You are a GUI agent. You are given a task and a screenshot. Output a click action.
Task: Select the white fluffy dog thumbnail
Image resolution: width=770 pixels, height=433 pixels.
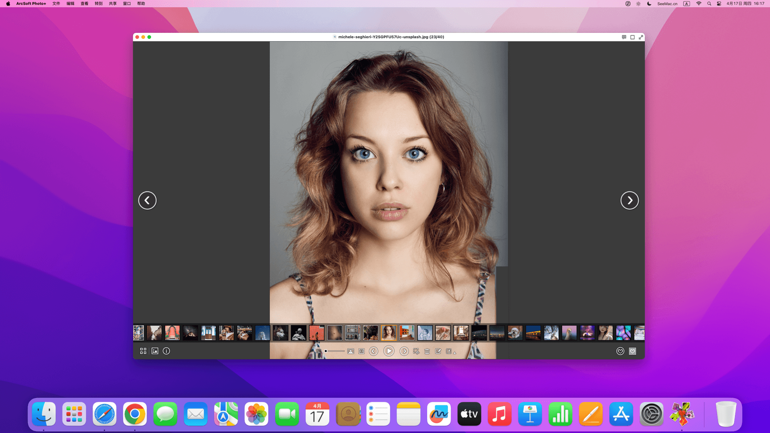point(515,333)
